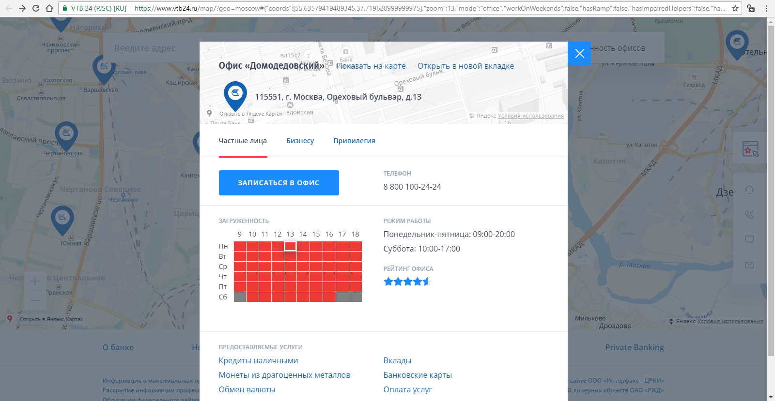
Task: Zoom in the map with plus button
Action: point(35,281)
